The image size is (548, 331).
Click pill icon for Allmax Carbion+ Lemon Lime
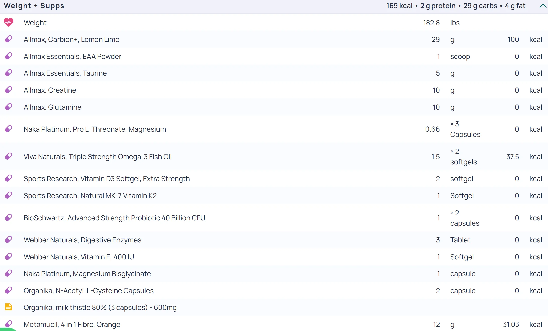(x=9, y=39)
